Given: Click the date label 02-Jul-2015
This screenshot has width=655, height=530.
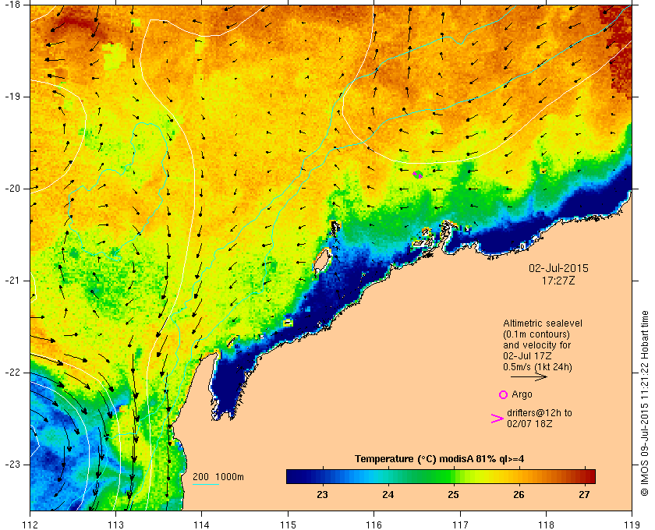Looking at the screenshot, I should (x=558, y=268).
